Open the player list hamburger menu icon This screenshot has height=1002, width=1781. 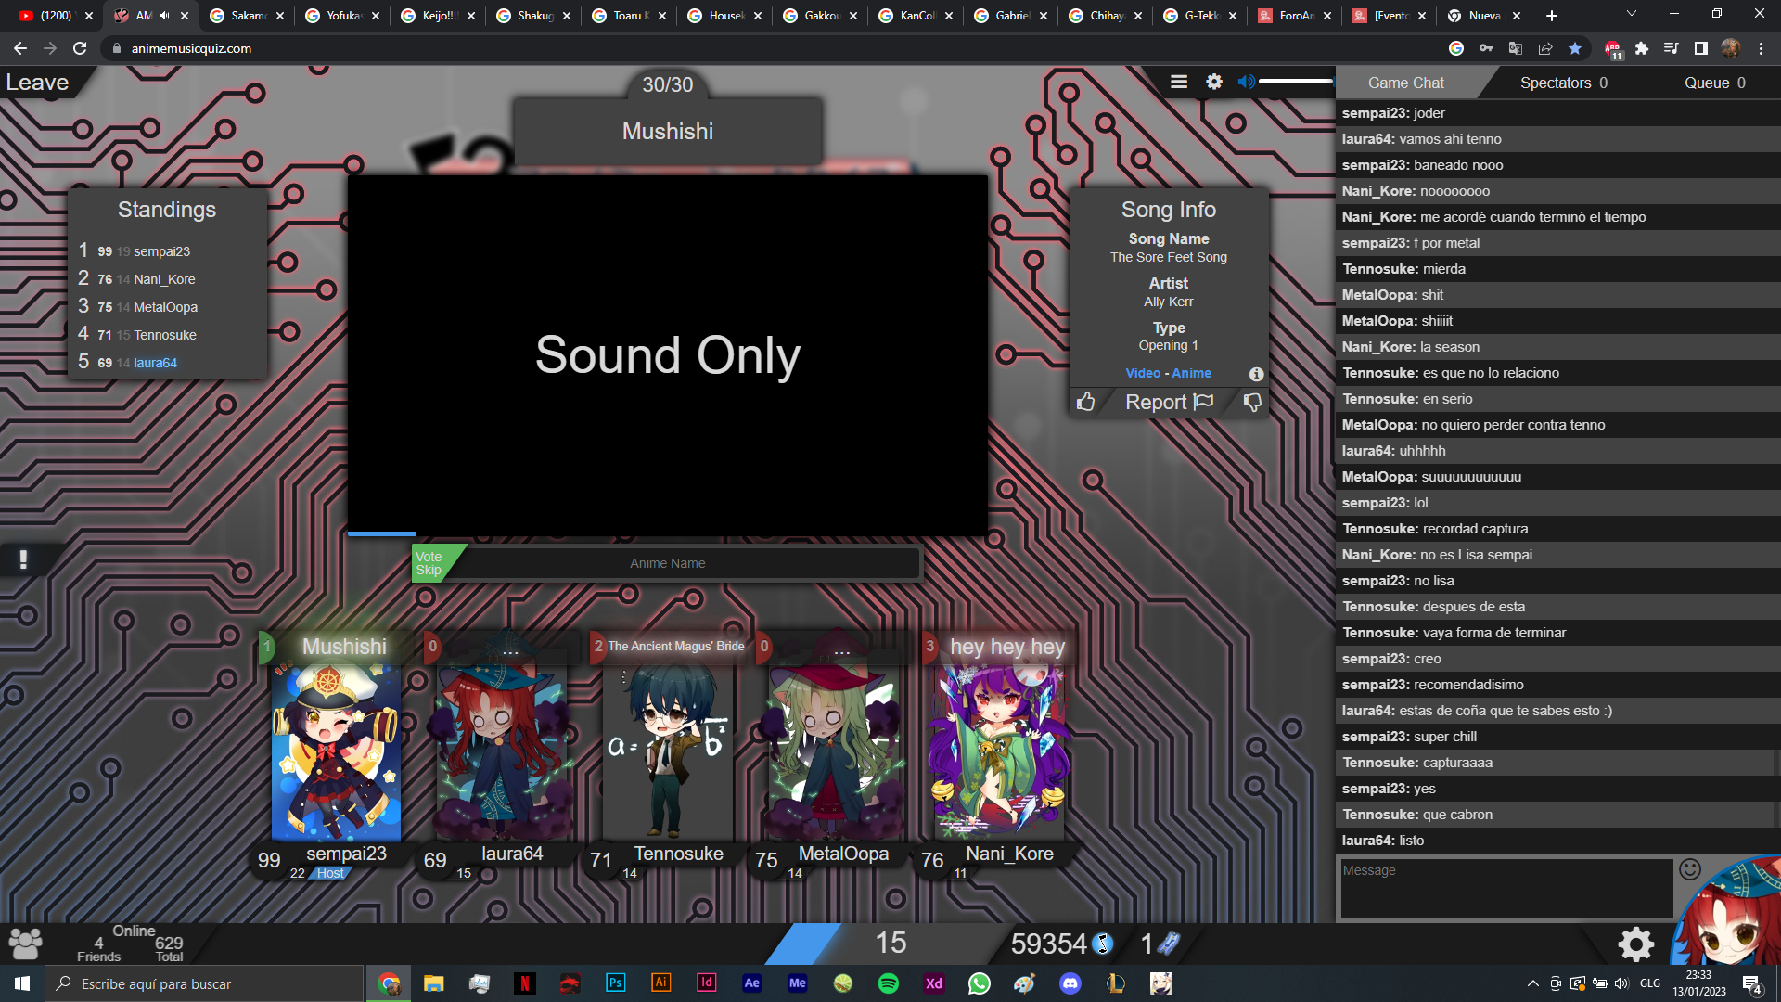click(1179, 83)
